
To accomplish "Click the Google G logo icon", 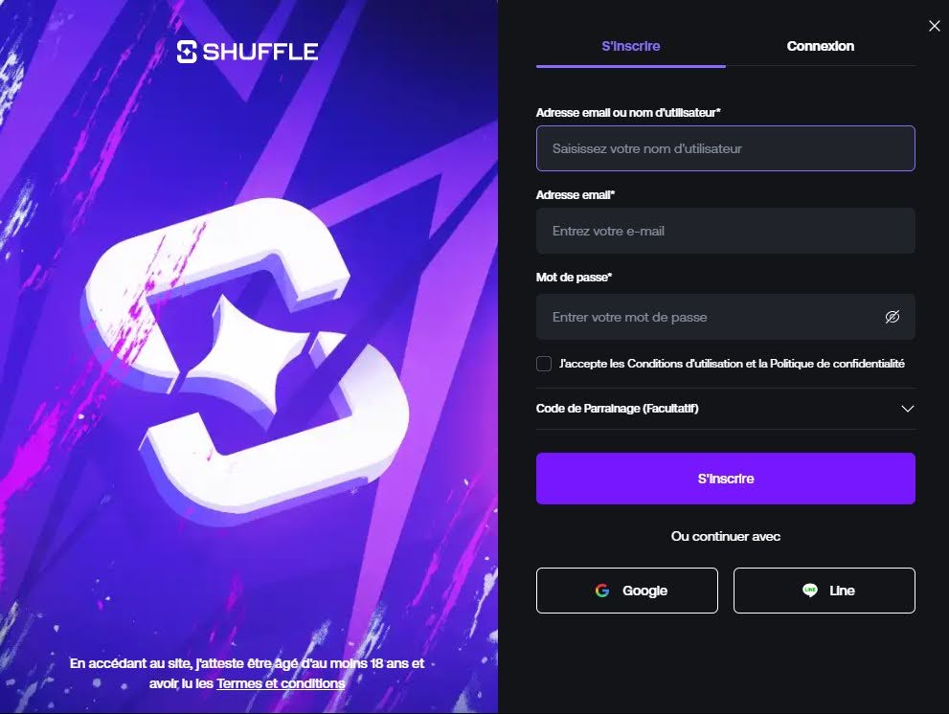I will (602, 591).
